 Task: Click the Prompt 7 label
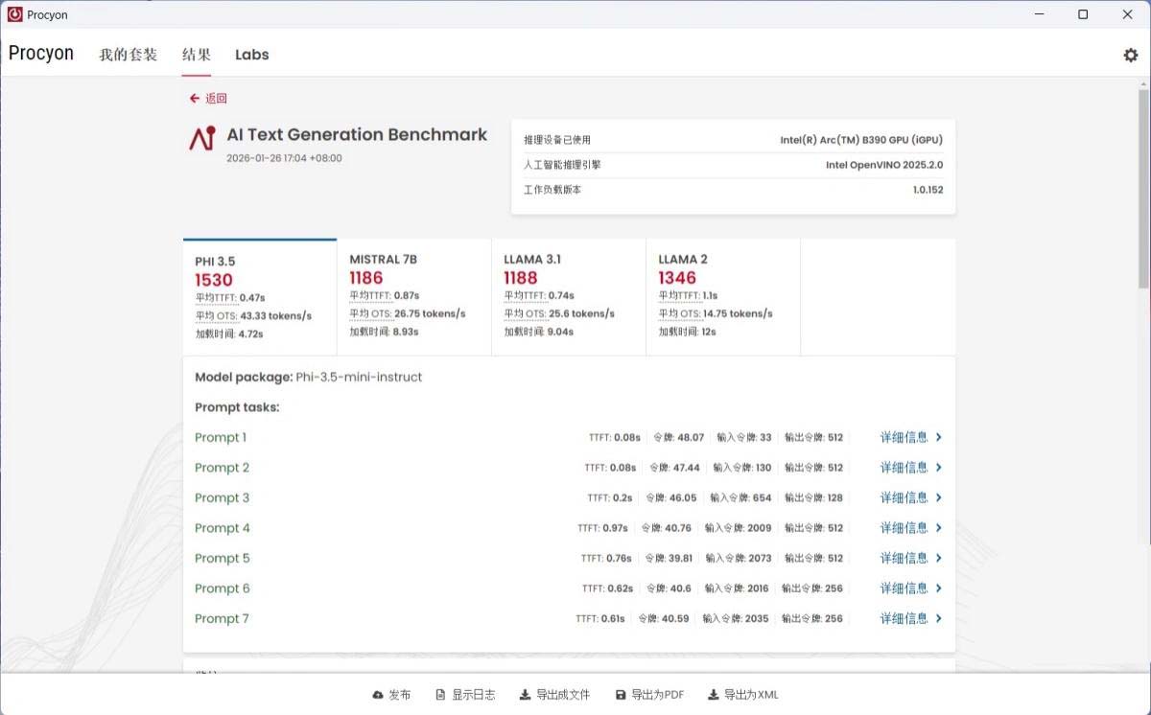(222, 618)
